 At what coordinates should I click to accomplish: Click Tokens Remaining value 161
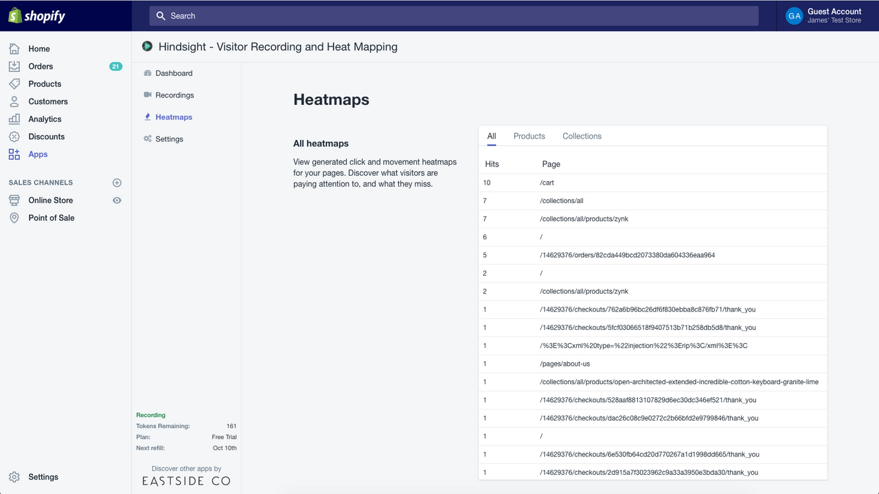coord(231,426)
